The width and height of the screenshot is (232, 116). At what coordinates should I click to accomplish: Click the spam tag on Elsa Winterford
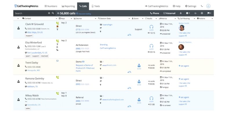[x=28, y=56]
